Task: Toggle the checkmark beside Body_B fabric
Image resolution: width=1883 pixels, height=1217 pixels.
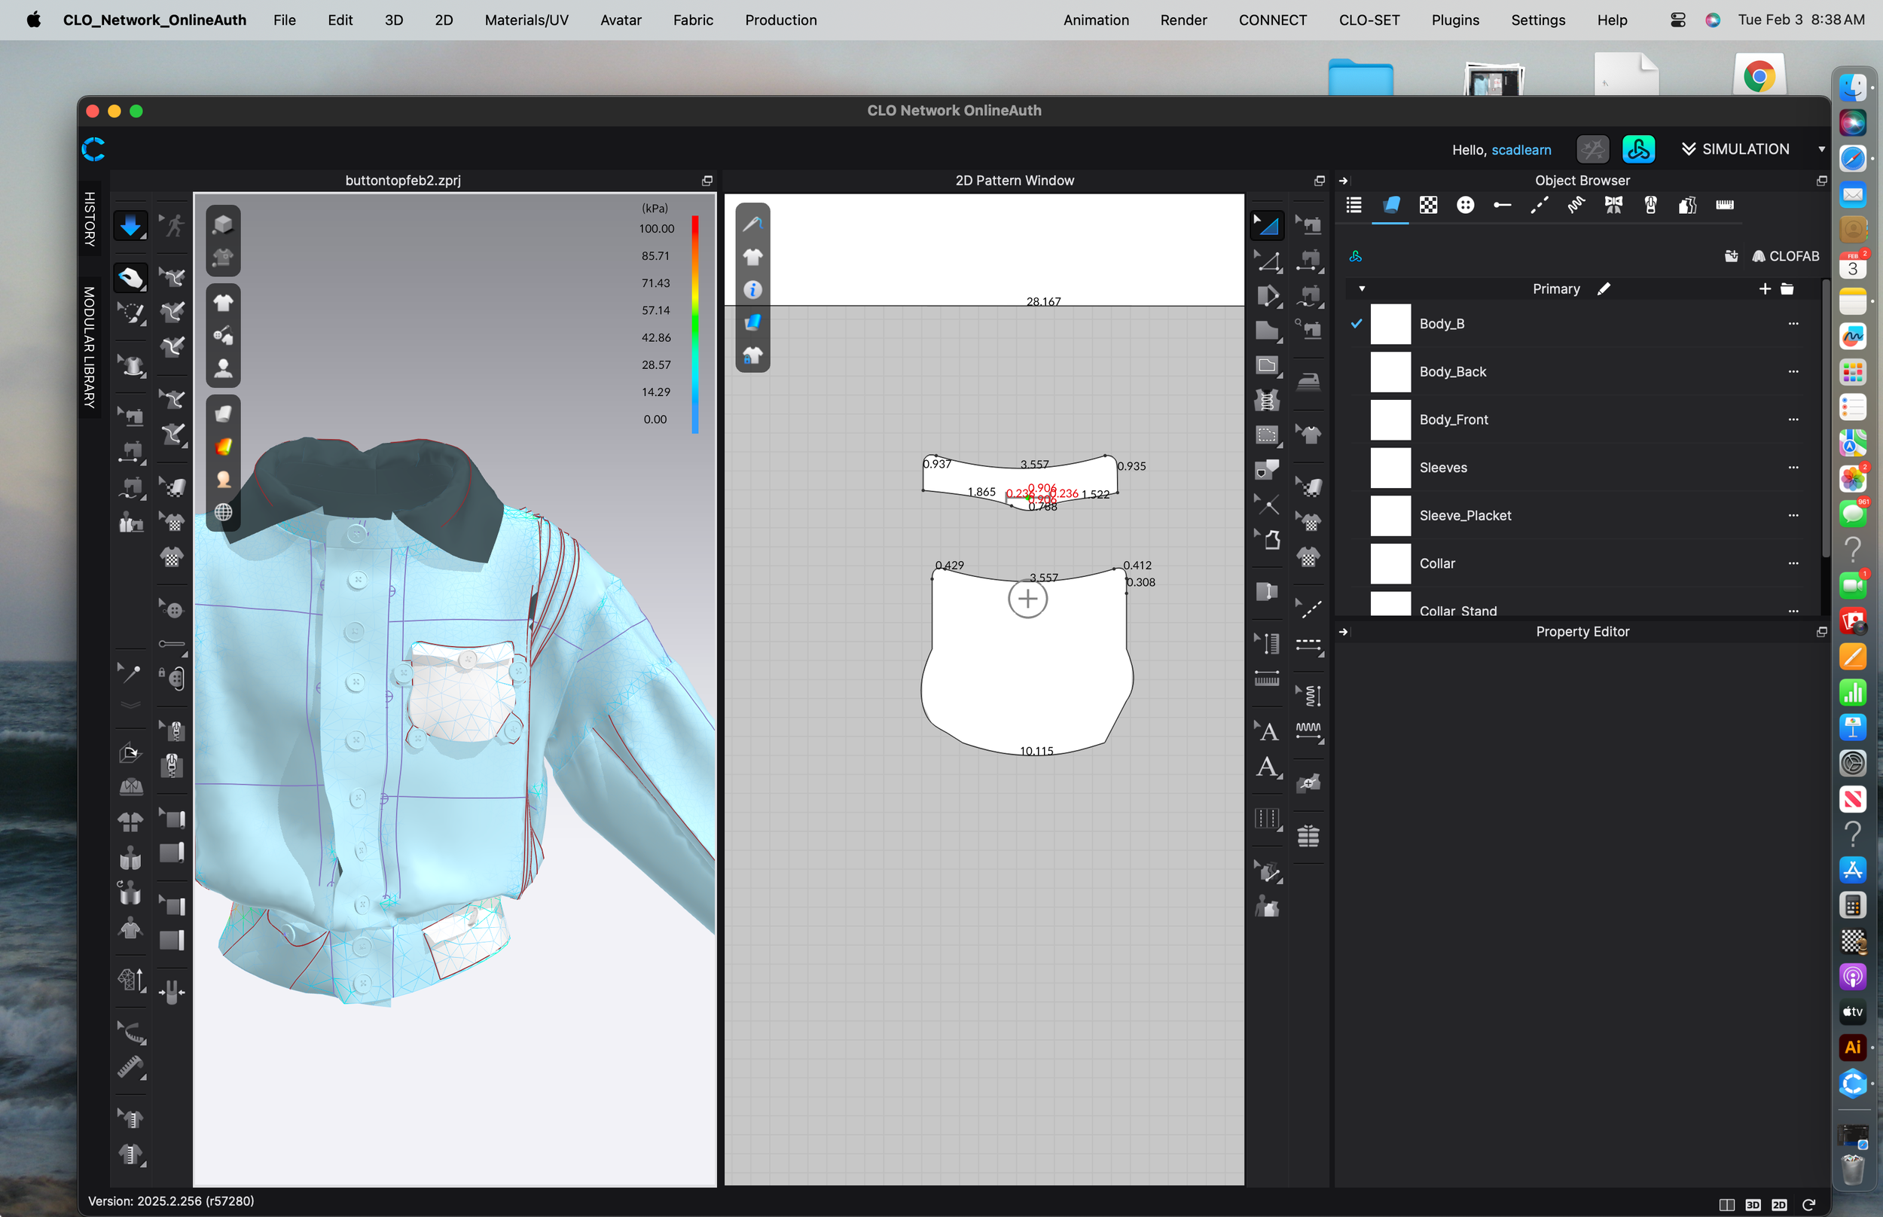Action: 1356,324
